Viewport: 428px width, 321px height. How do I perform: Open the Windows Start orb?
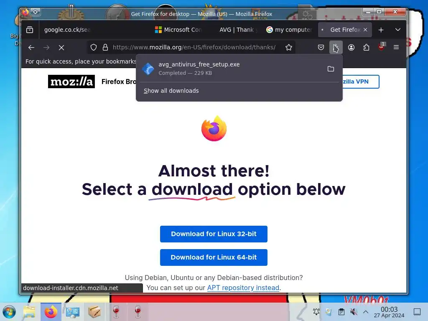pyautogui.click(x=9, y=312)
